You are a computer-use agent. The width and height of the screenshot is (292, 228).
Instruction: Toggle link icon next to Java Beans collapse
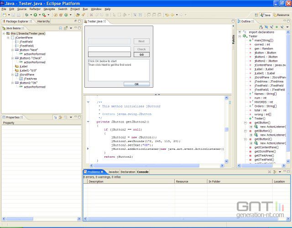tap(66, 28)
